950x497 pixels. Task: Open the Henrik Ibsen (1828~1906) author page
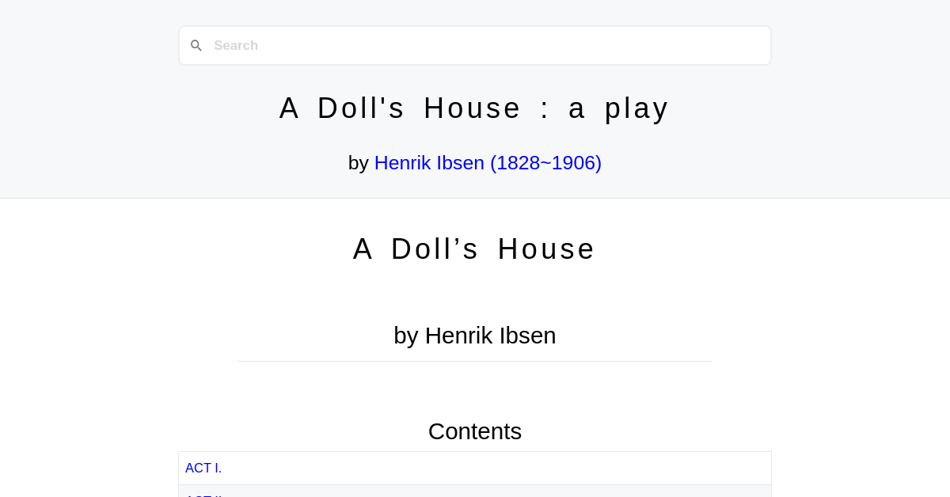pyautogui.click(x=488, y=163)
